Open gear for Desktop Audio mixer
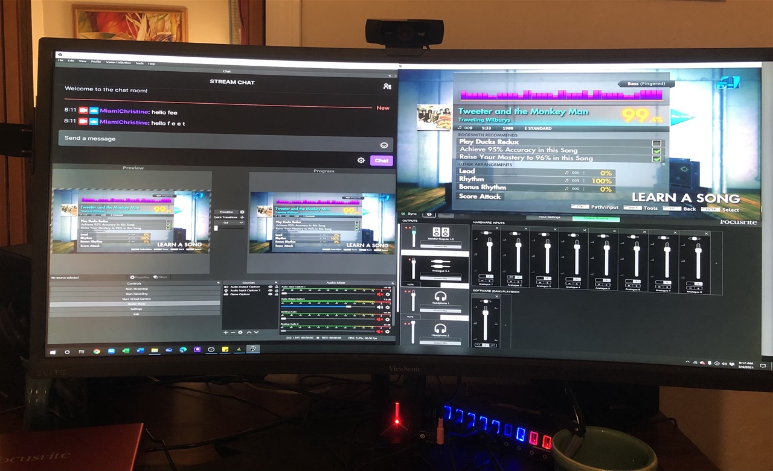Viewport: 773px width, 471px height. [388, 320]
